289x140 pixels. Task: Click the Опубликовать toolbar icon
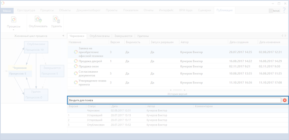tap(38, 20)
